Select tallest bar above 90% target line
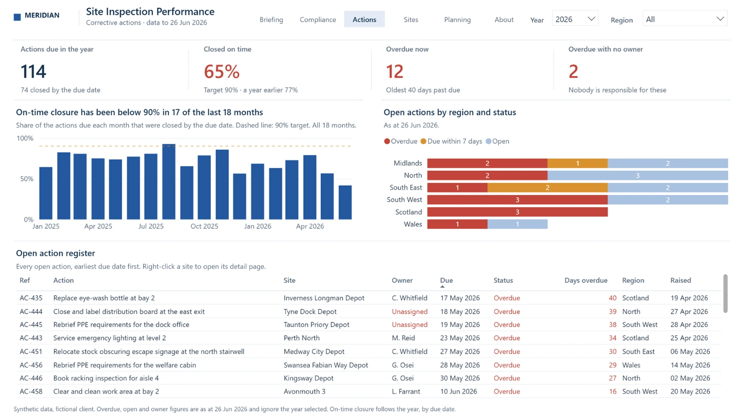Viewport: 744px width, 419px height. pyautogui.click(x=169, y=182)
